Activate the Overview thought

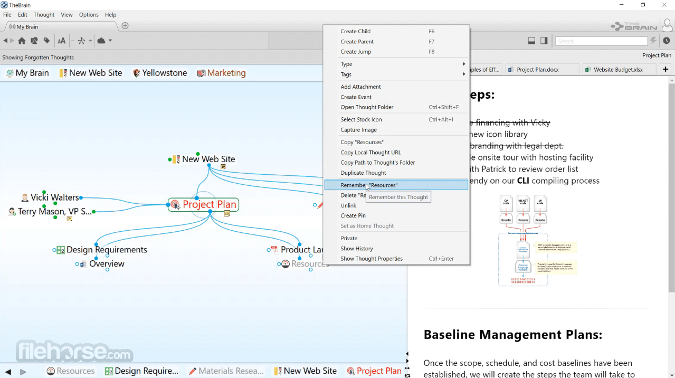click(x=102, y=264)
